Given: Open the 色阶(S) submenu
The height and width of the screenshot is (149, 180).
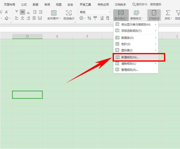Looking at the screenshot, I should pyautogui.click(x=136, y=44).
